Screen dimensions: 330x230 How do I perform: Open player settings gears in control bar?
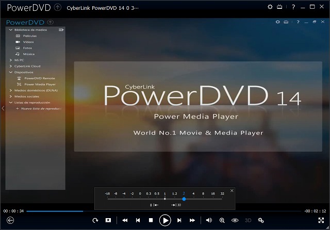[x=261, y=220]
